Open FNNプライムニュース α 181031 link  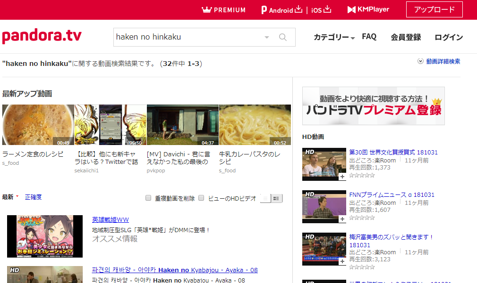[x=392, y=195]
